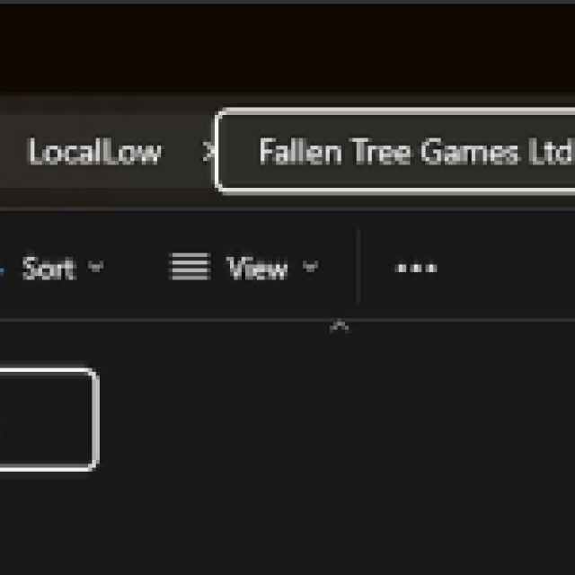Select the highlighted item outlined in white

tap(49, 420)
